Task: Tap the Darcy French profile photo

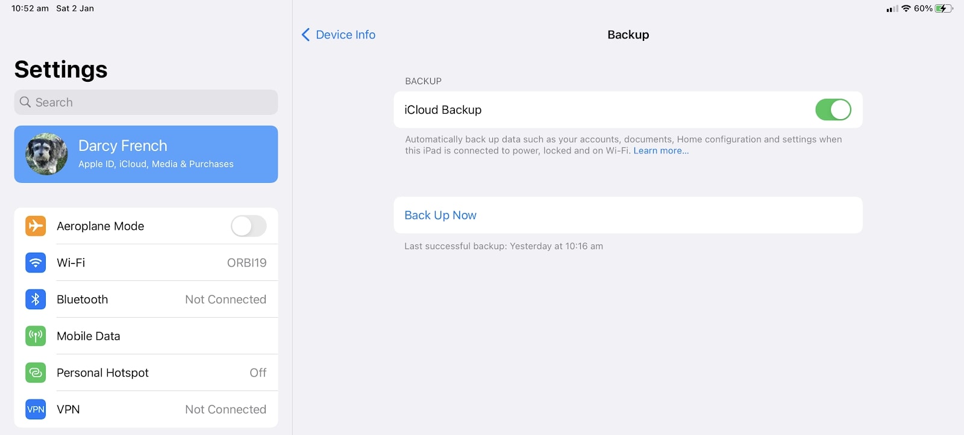Action: (x=46, y=154)
